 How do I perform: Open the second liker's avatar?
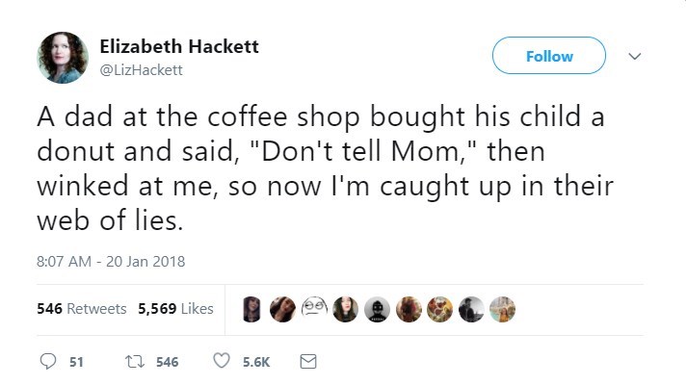click(283, 309)
